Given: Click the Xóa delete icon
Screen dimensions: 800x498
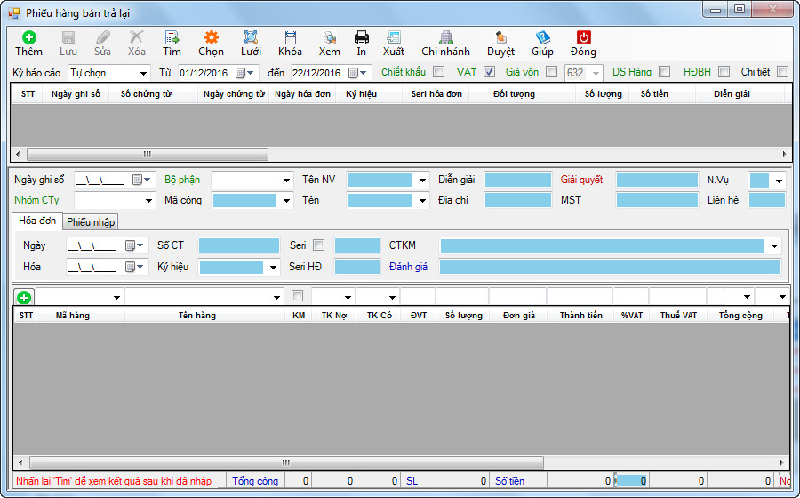Looking at the screenshot, I should point(136,37).
